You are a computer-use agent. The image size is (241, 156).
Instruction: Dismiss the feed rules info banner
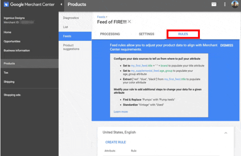(x=227, y=45)
